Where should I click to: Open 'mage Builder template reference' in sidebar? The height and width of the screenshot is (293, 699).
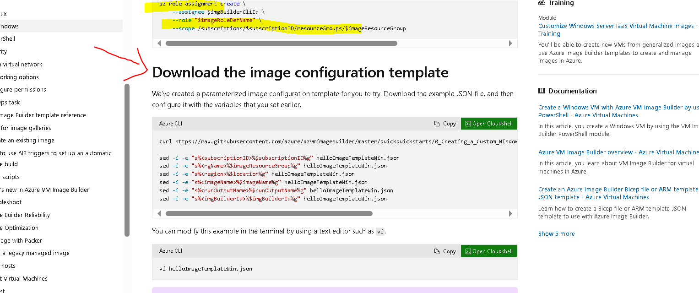coord(43,115)
